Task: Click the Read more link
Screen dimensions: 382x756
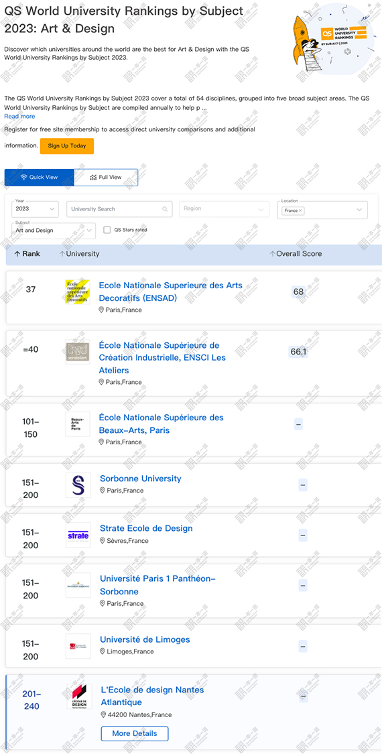Action: [x=20, y=116]
